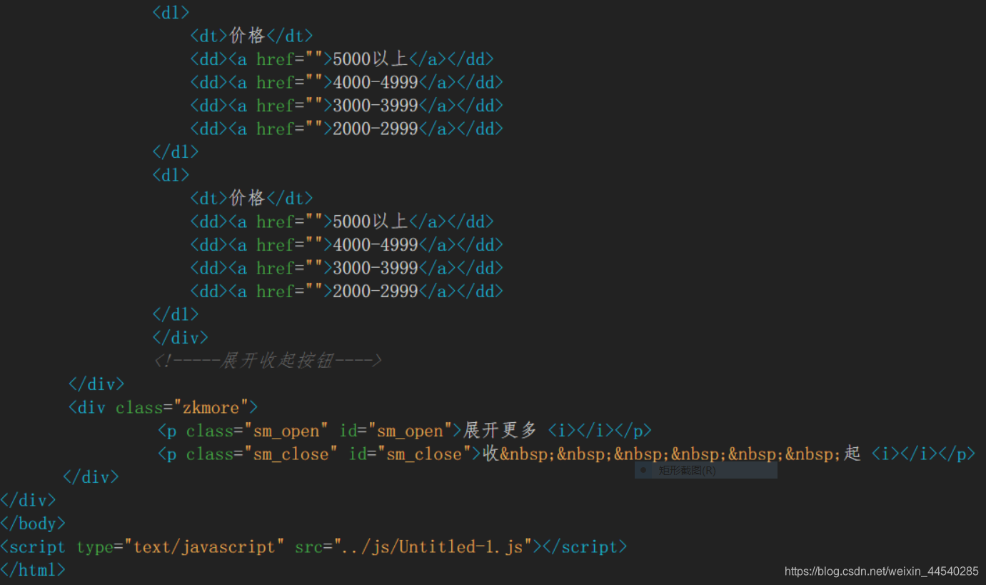
Task: Click the class="sm_close" attribute value
Action: click(x=291, y=454)
